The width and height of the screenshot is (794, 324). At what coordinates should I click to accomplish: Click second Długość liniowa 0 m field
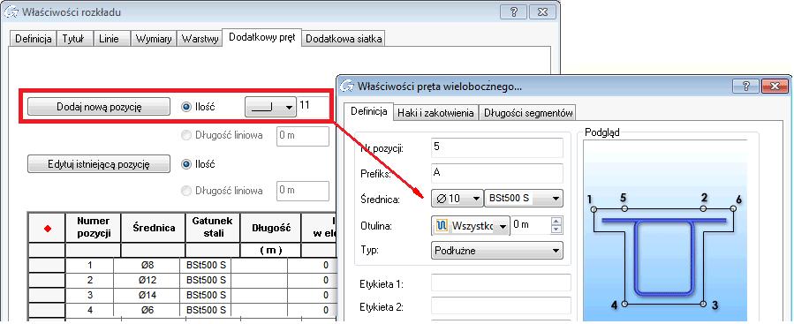pyautogui.click(x=303, y=191)
